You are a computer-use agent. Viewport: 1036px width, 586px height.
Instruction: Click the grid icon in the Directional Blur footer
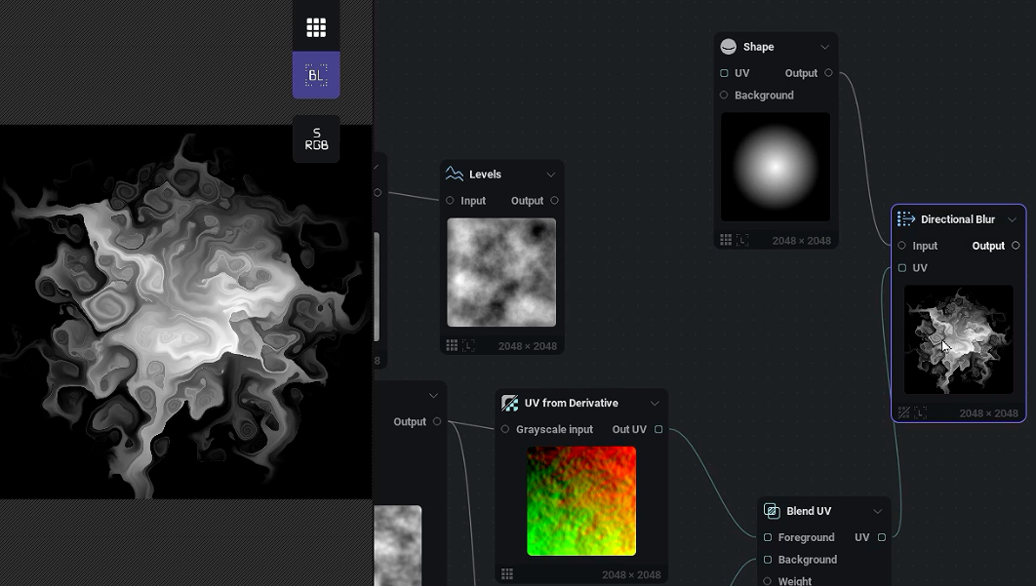pos(903,412)
